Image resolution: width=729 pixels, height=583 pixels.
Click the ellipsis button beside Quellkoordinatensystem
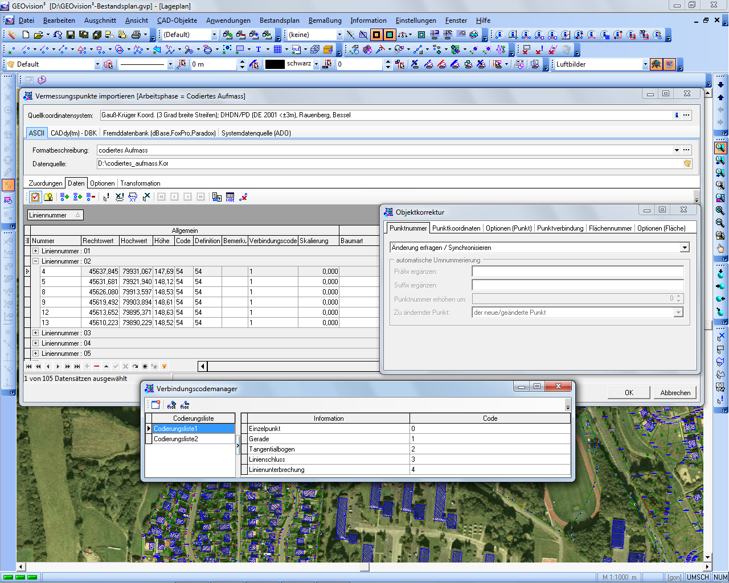(687, 115)
